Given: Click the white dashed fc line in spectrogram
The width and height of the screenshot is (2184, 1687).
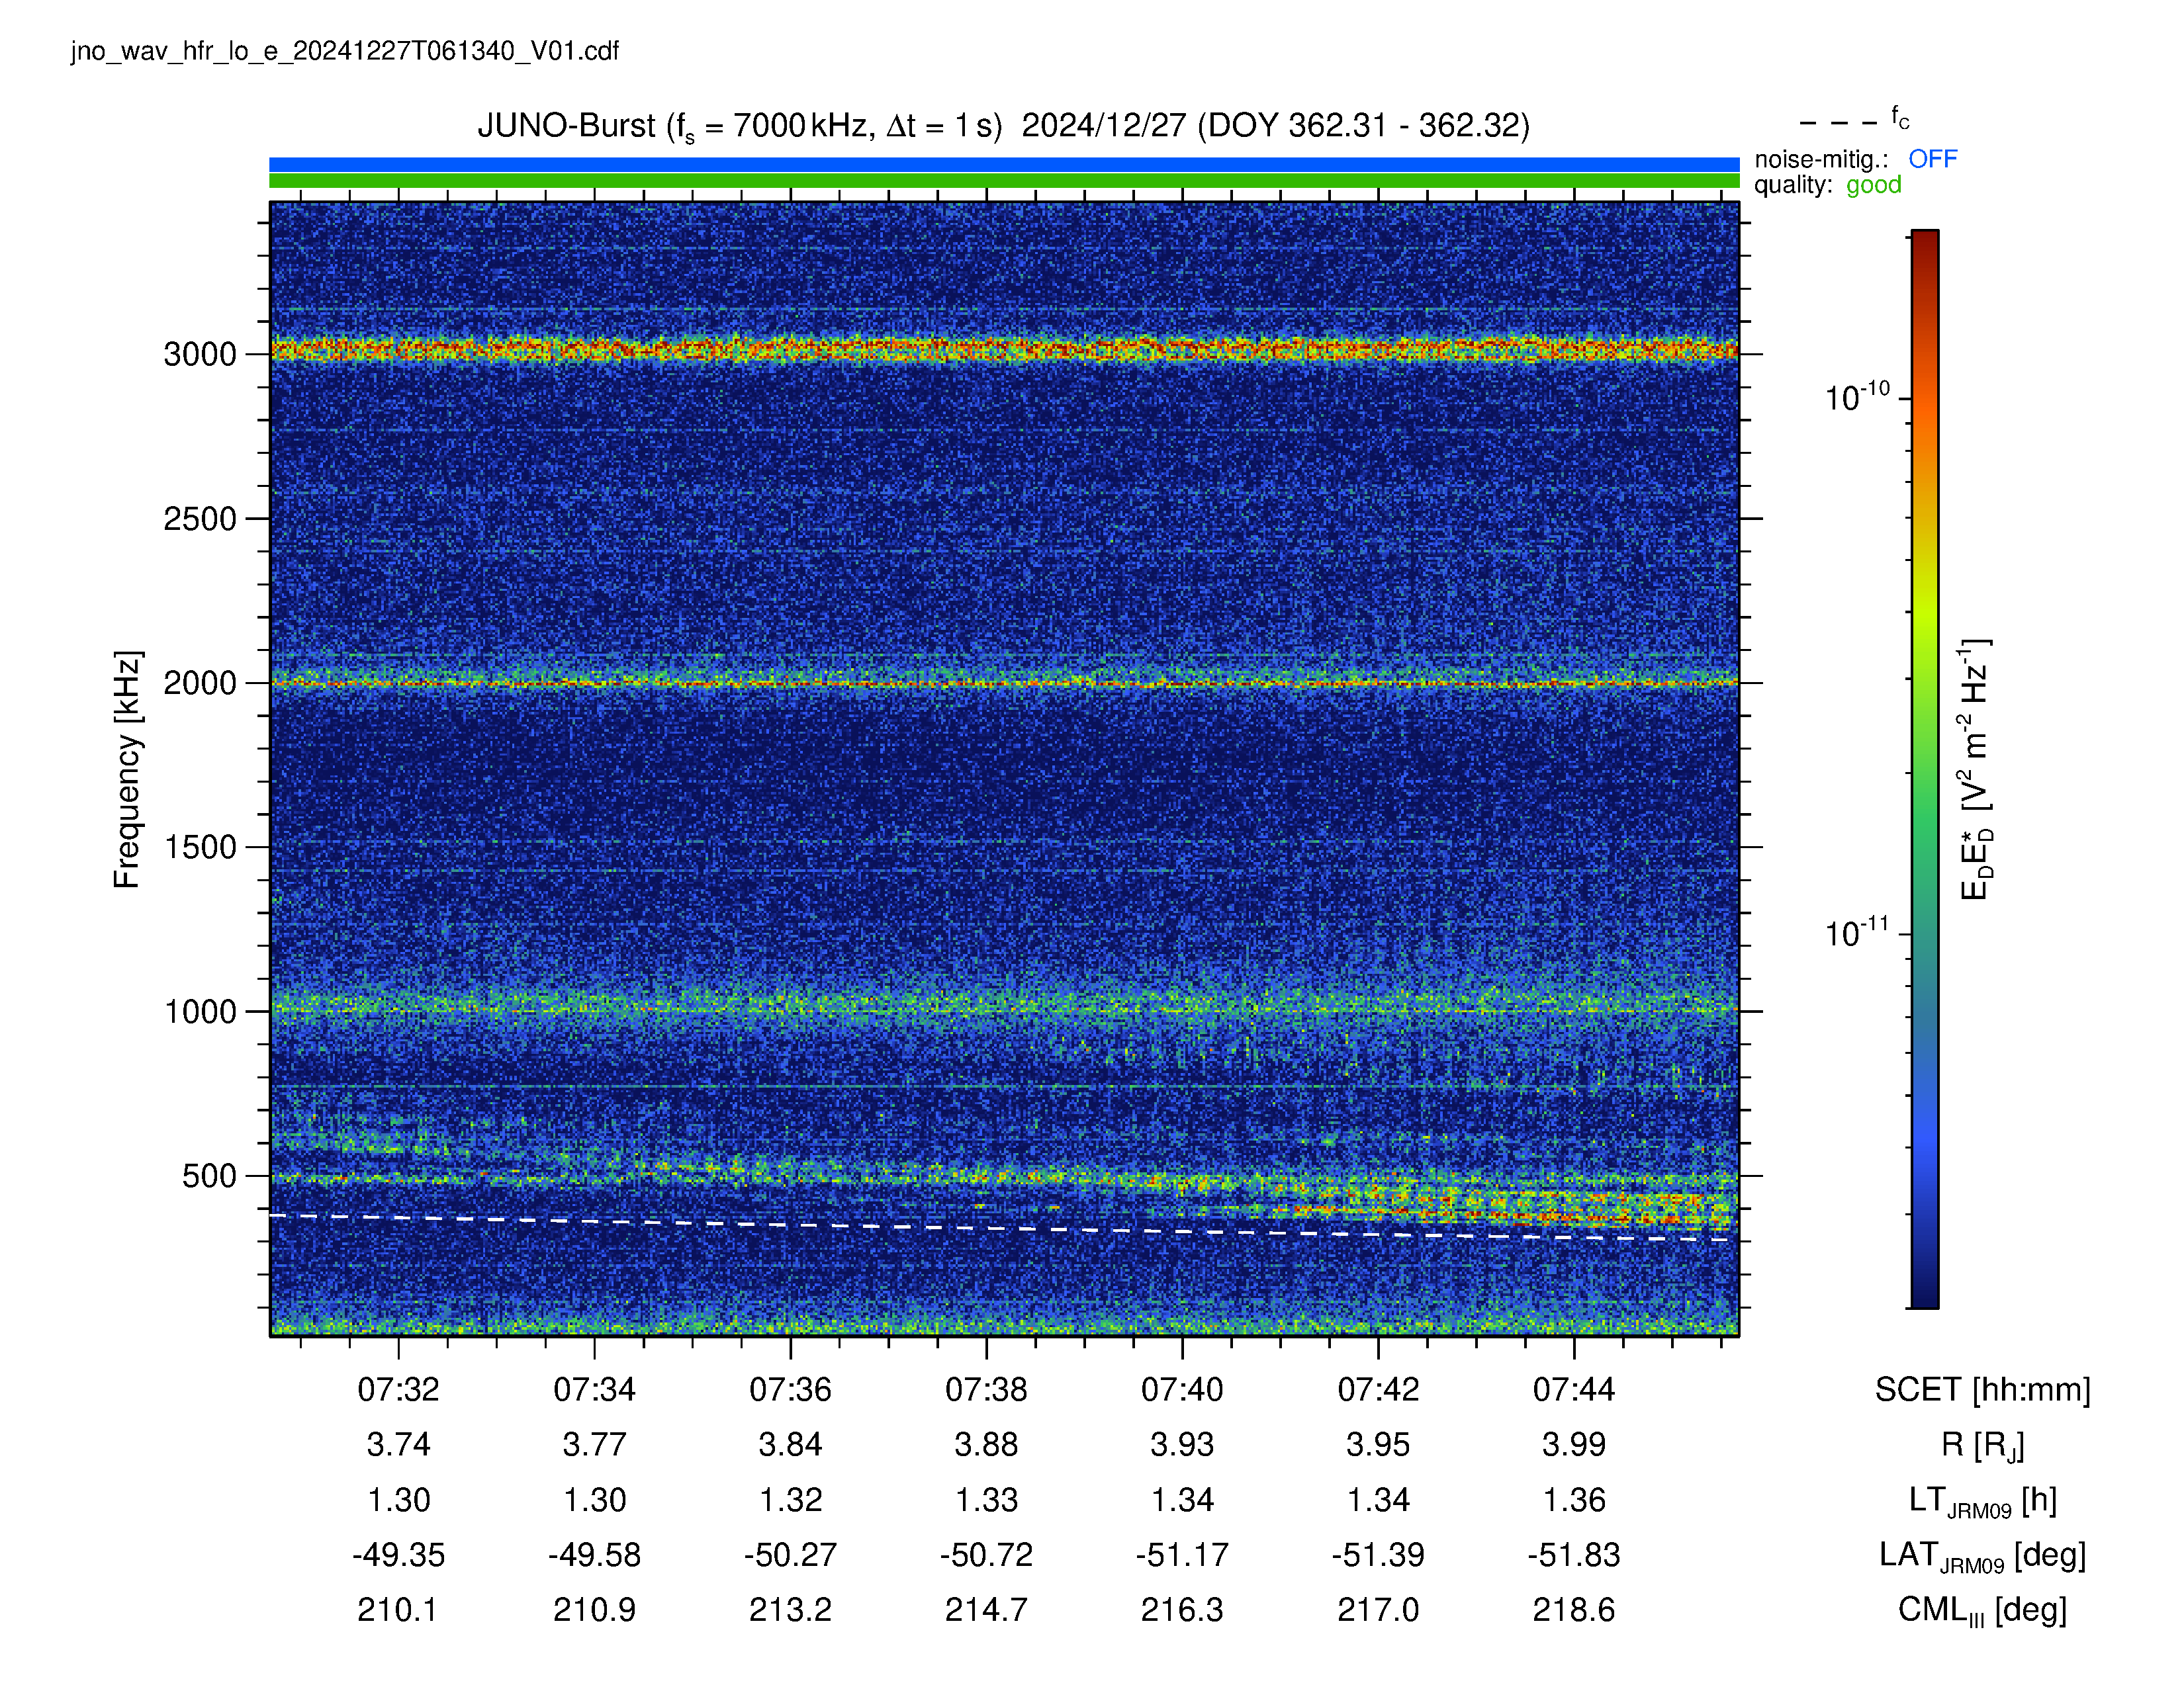Looking at the screenshot, I should coord(1004,1227).
